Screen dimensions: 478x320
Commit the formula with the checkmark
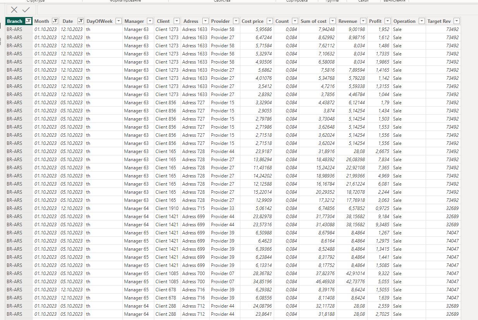[x=26, y=10]
